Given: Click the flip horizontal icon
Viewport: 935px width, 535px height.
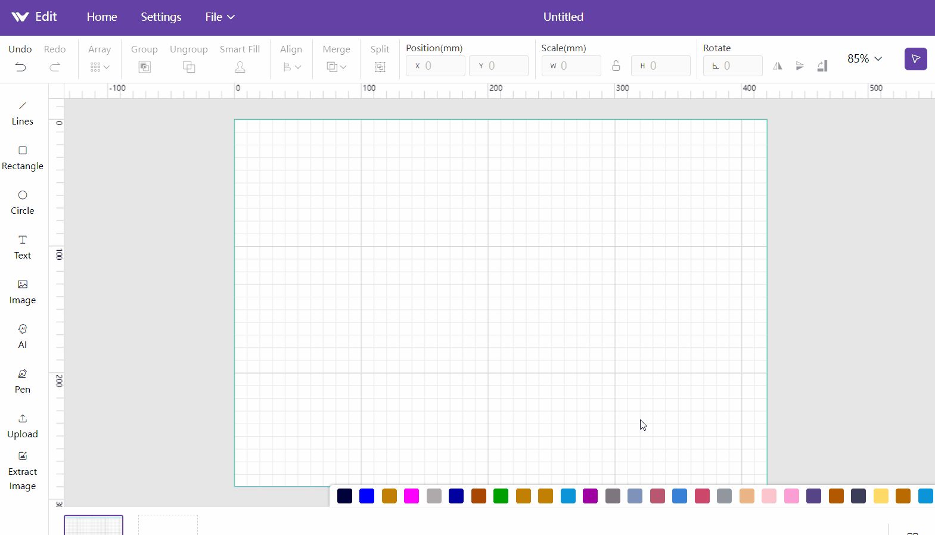Looking at the screenshot, I should tap(778, 66).
